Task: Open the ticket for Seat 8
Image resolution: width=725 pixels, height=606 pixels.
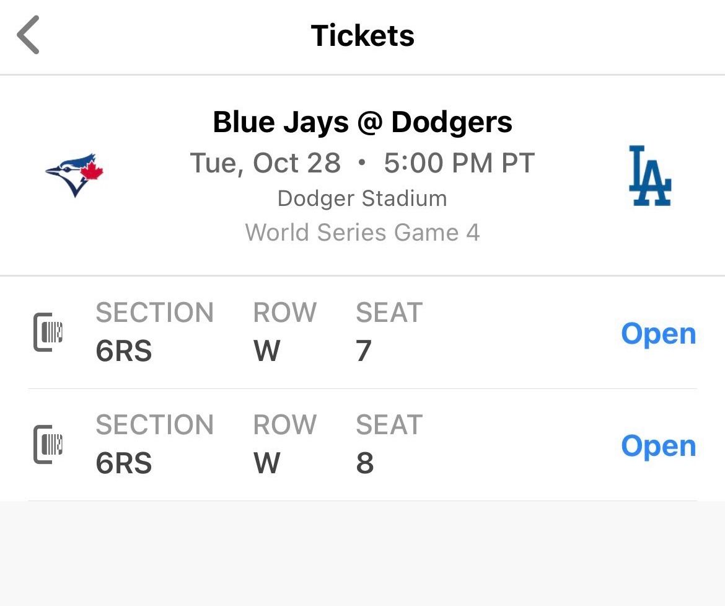Action: [658, 445]
